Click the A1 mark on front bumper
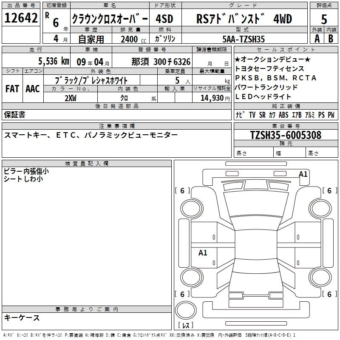The width and height of the screenshot is (340, 340). [x=303, y=174]
